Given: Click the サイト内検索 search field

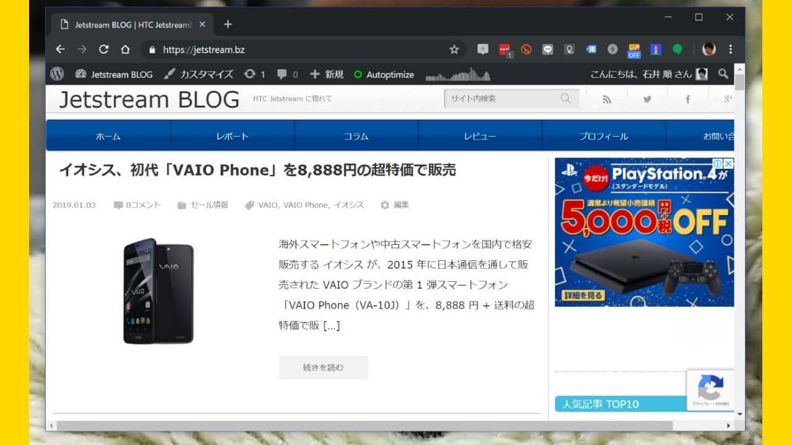Looking at the screenshot, I should click(501, 98).
